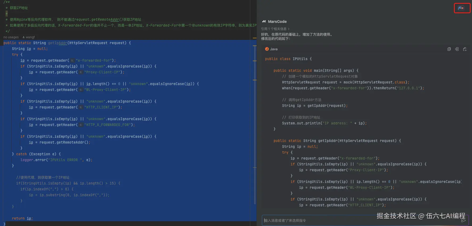Click the "x-forwarded-for" string in the editor
Image resolution: width=472 pixels, height=226 pixels.
click(94, 60)
